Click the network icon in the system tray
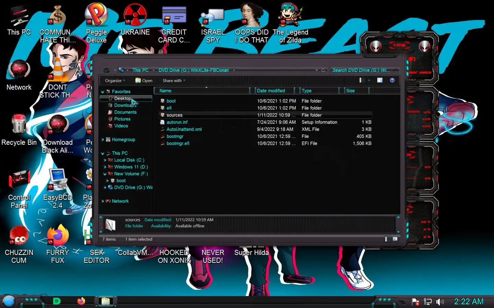The image size is (494, 308). (x=427, y=302)
